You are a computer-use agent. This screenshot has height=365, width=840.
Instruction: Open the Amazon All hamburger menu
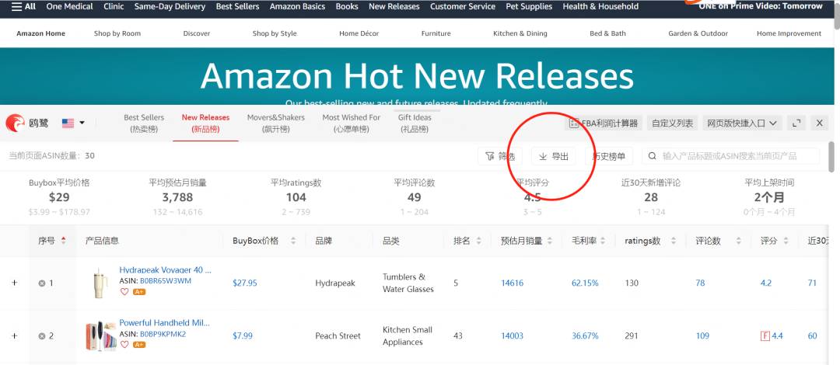(23, 6)
